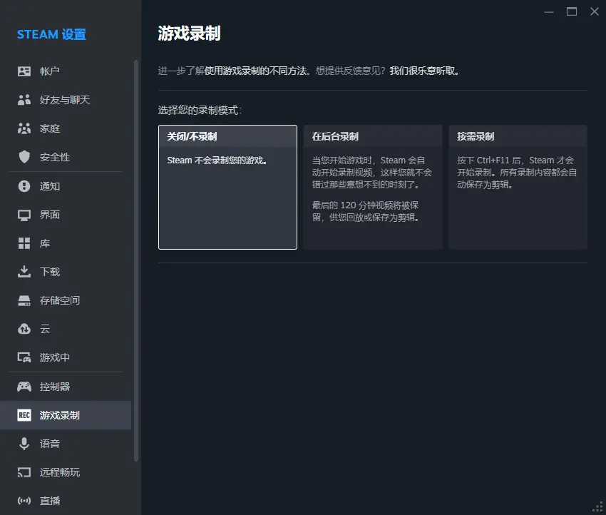Click the 库 grid icon
The image size is (606, 515).
(24, 243)
